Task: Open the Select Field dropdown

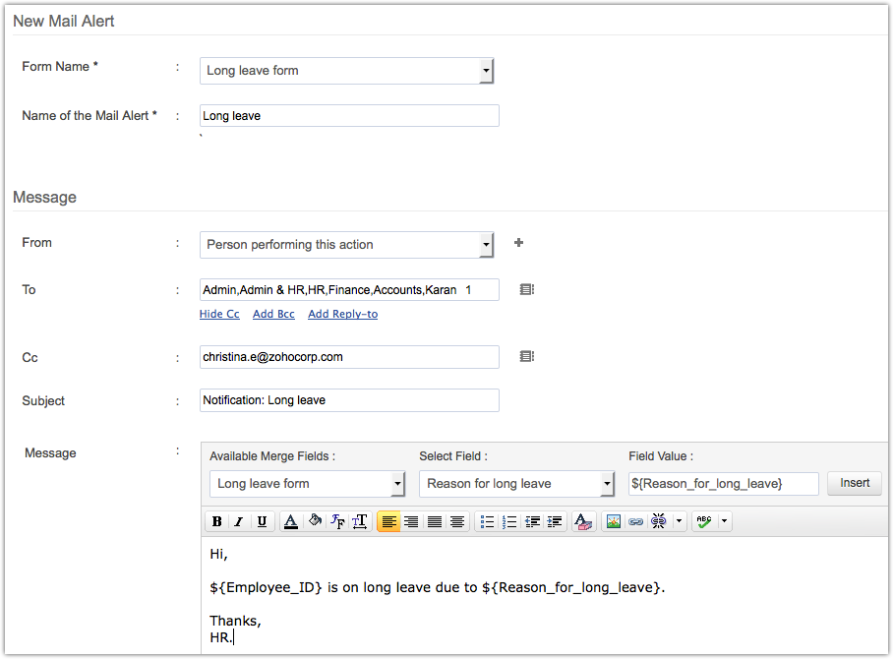Action: [x=607, y=484]
